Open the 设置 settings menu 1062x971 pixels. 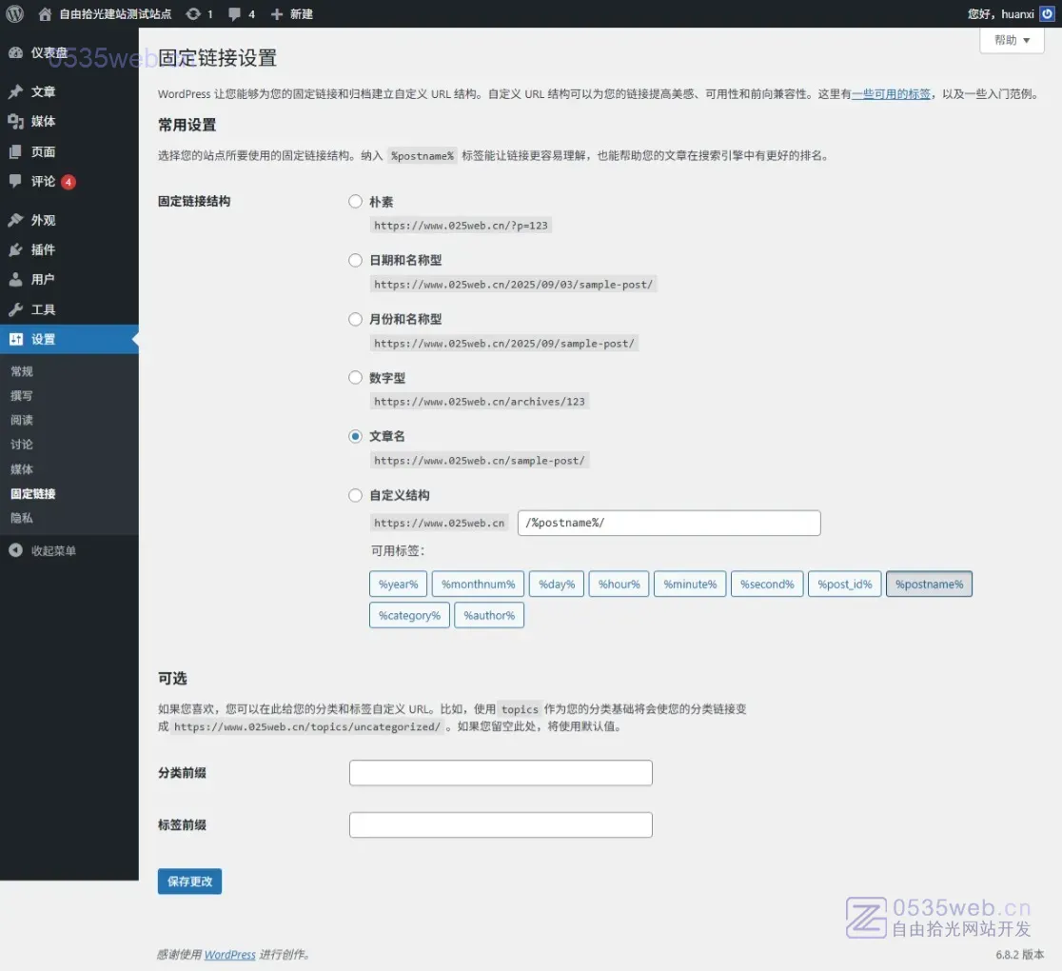[43, 339]
